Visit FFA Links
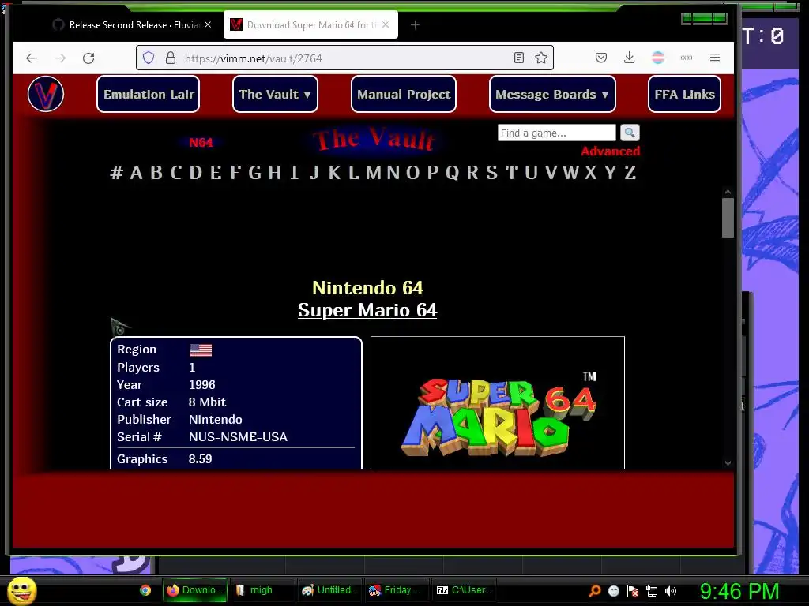The width and height of the screenshot is (809, 606). (x=684, y=94)
